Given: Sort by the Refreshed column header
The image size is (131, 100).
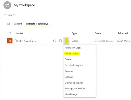Looking at the screenshot, I should pyautogui.click(x=123, y=33).
